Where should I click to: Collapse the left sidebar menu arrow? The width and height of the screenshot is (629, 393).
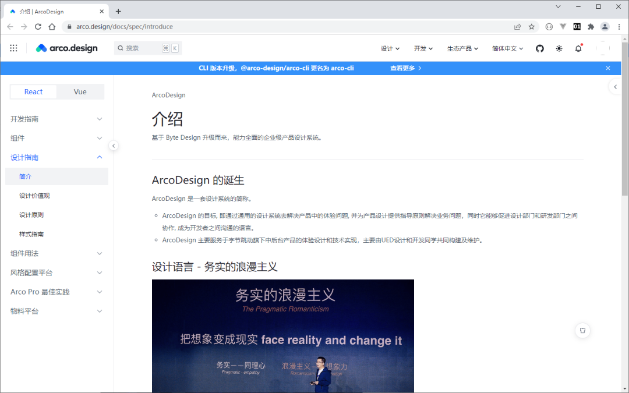point(114,146)
